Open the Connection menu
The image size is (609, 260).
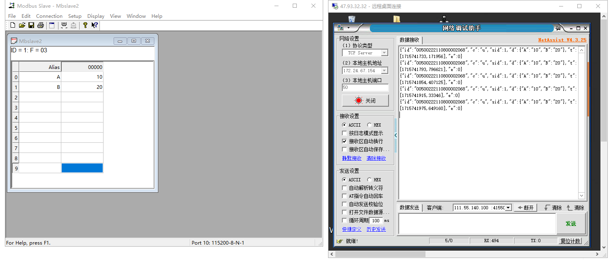tap(49, 16)
